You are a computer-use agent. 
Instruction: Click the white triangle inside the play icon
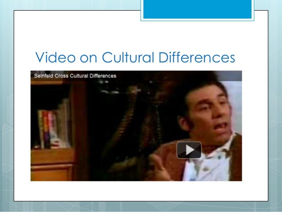click(x=190, y=150)
